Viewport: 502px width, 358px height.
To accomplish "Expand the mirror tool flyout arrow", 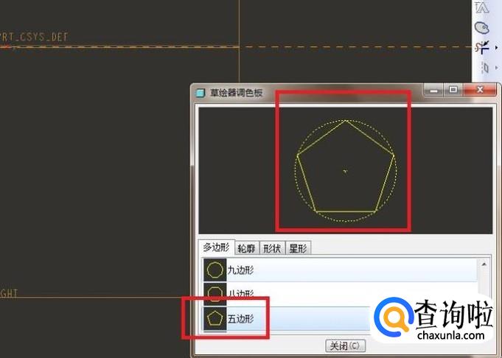I will [x=497, y=68].
